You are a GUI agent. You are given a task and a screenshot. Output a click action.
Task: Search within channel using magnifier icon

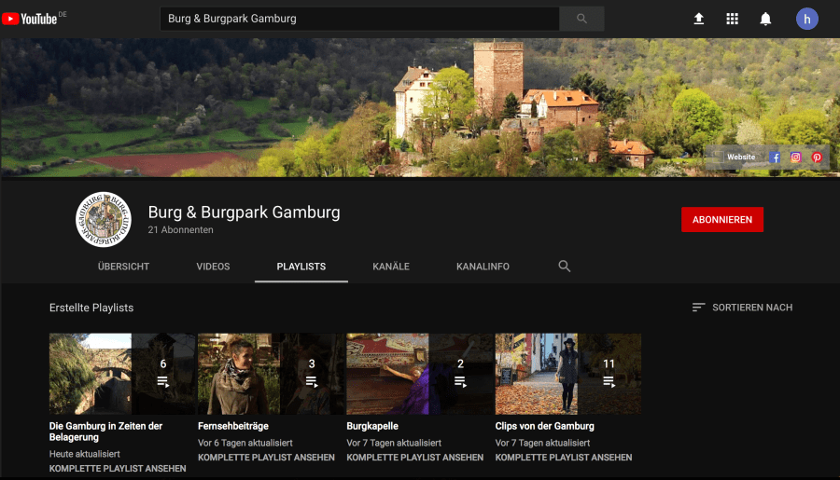(564, 267)
